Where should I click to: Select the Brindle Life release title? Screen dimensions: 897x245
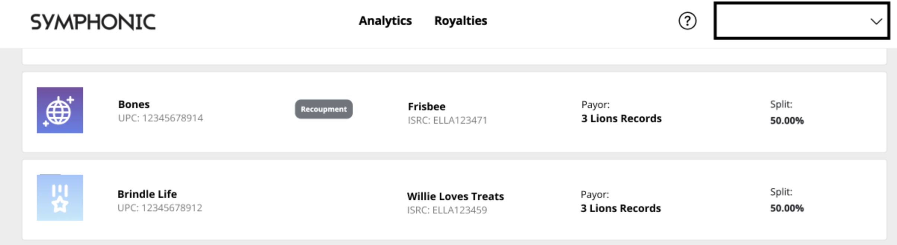147,194
